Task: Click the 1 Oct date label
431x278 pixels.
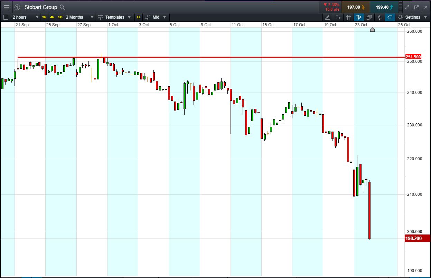Action: click(113, 25)
